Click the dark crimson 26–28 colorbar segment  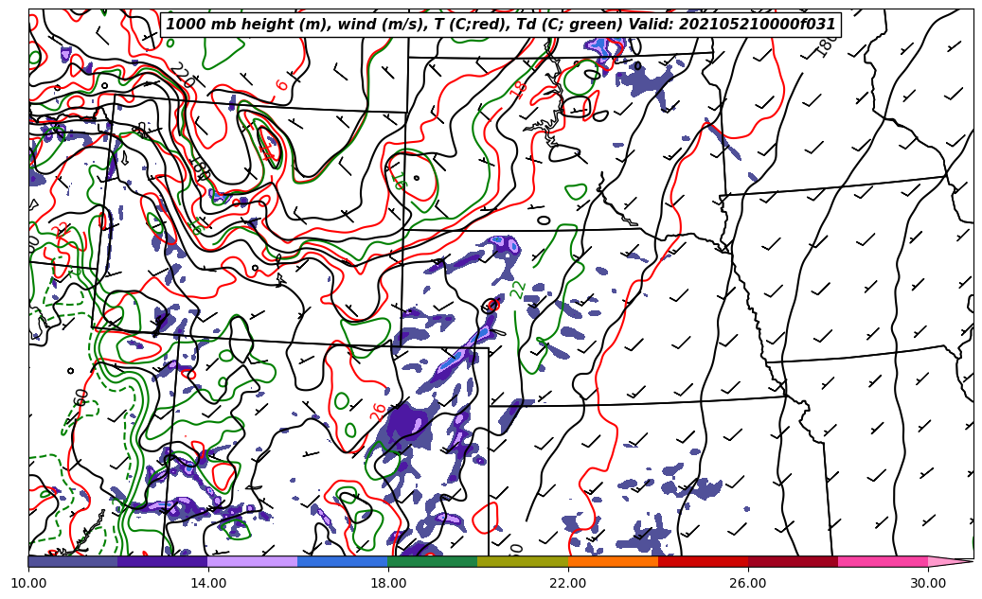(x=793, y=561)
